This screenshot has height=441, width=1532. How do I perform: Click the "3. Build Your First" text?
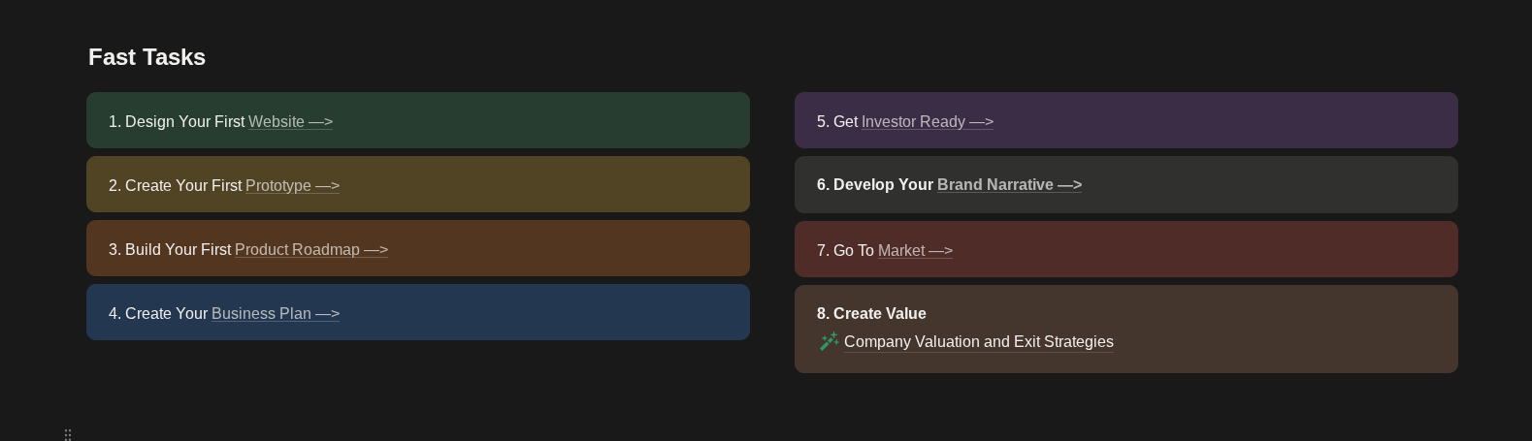tap(170, 250)
